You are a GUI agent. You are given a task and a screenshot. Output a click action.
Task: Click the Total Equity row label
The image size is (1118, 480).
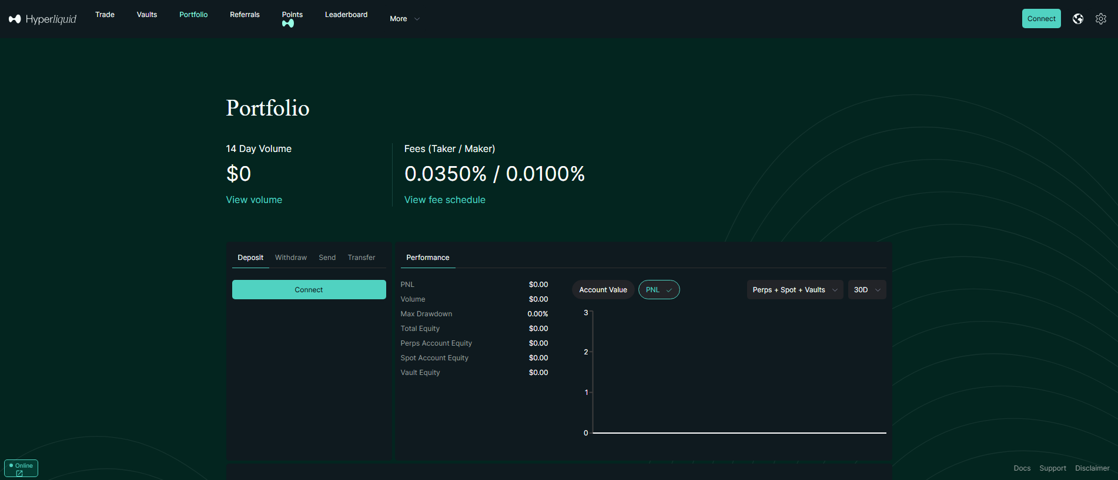coord(420,329)
